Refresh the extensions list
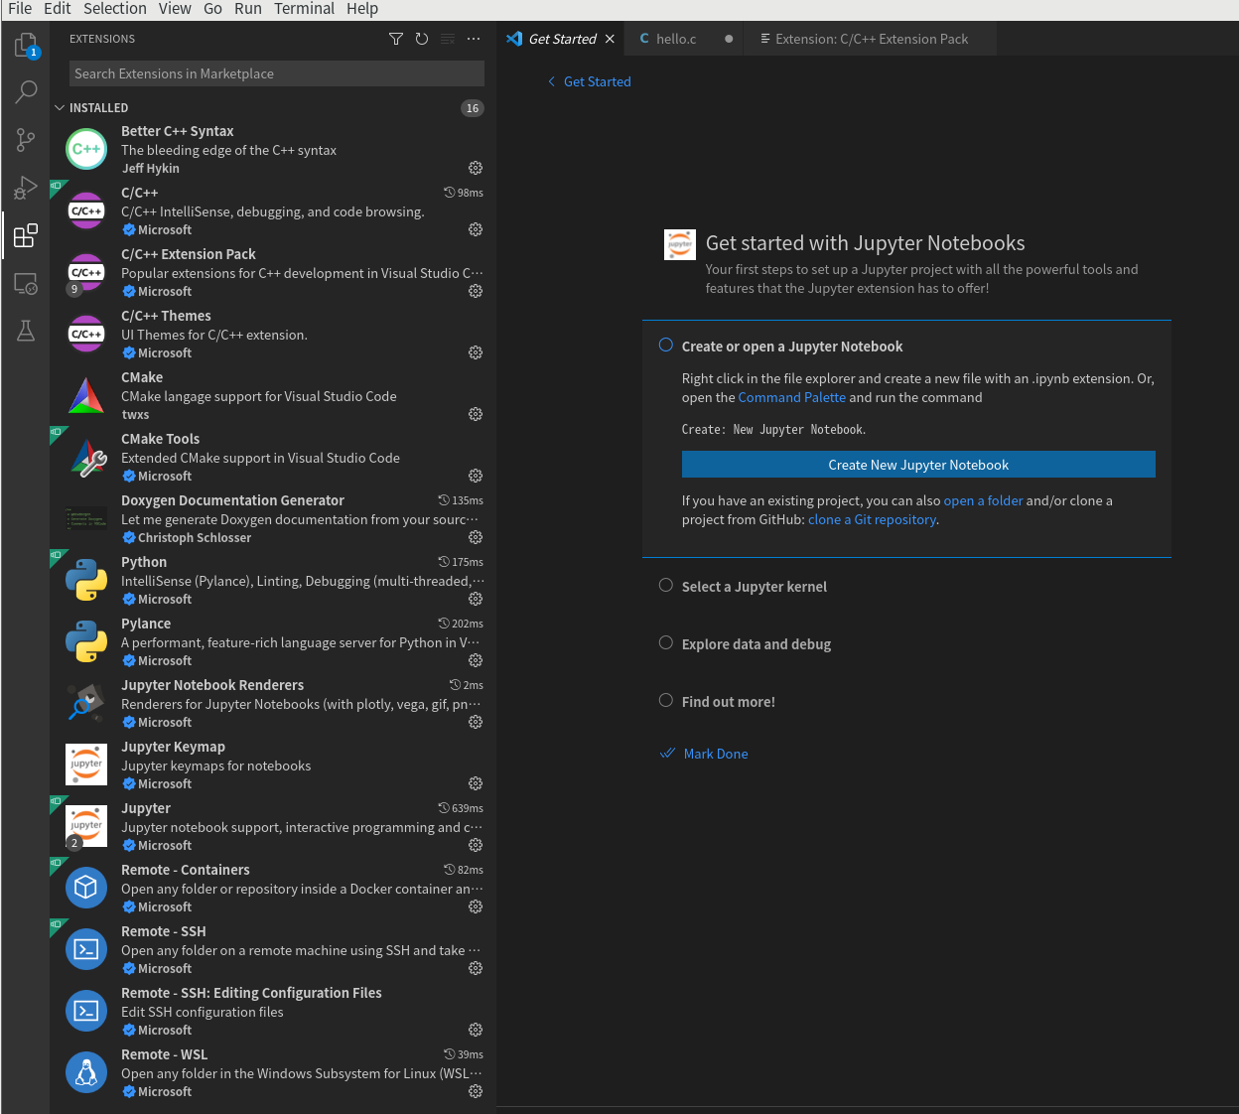This screenshot has width=1239, height=1114. (x=422, y=39)
